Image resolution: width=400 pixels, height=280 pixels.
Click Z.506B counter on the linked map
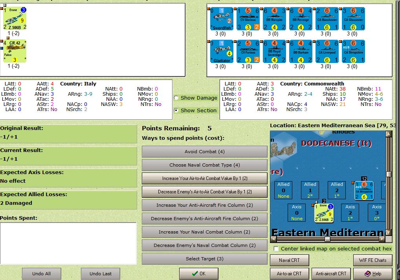[x=324, y=213]
